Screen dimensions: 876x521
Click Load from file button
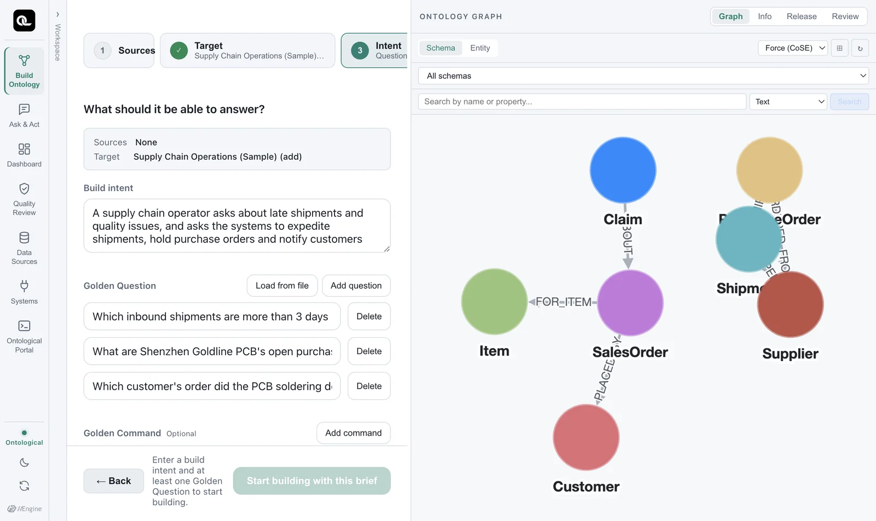pos(282,286)
